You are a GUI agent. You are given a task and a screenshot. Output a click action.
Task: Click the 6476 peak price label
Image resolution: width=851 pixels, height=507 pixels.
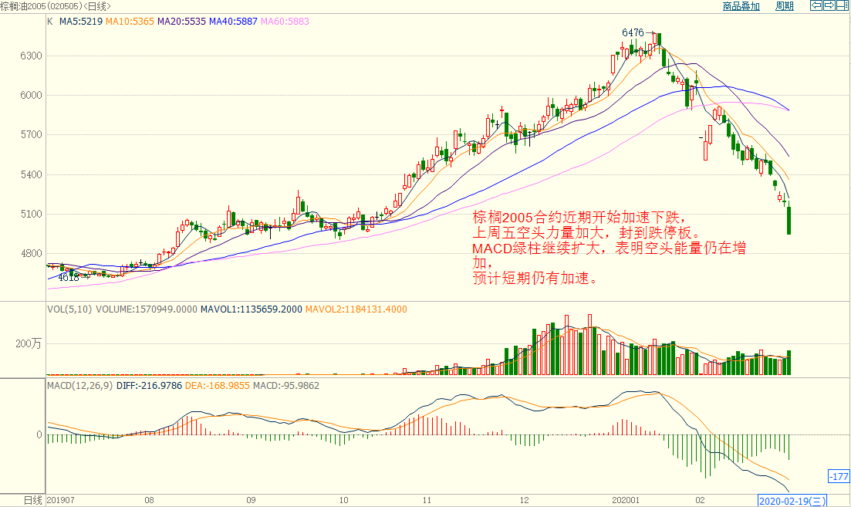click(x=632, y=32)
